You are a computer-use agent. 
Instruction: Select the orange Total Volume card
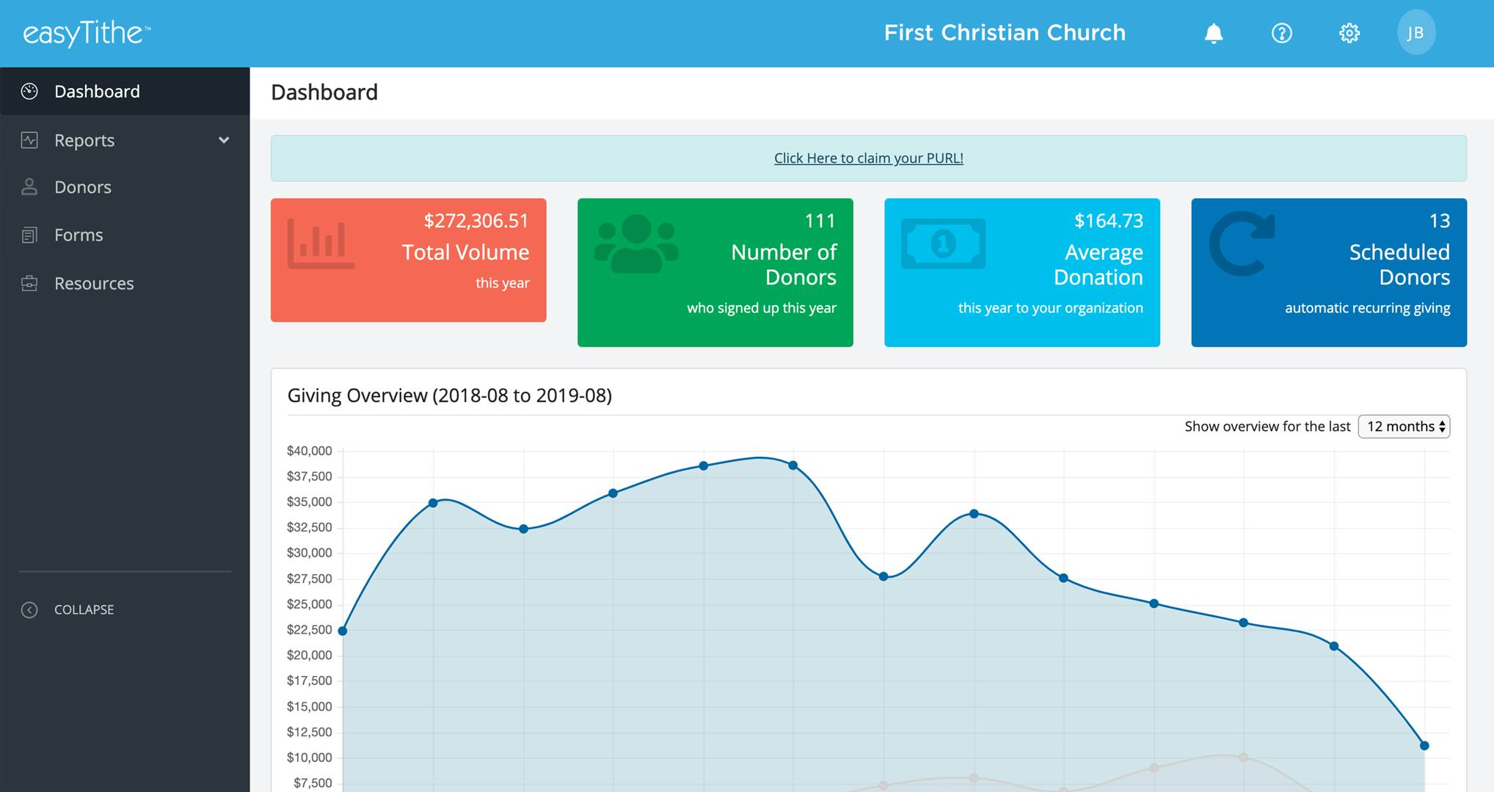pyautogui.click(x=408, y=260)
